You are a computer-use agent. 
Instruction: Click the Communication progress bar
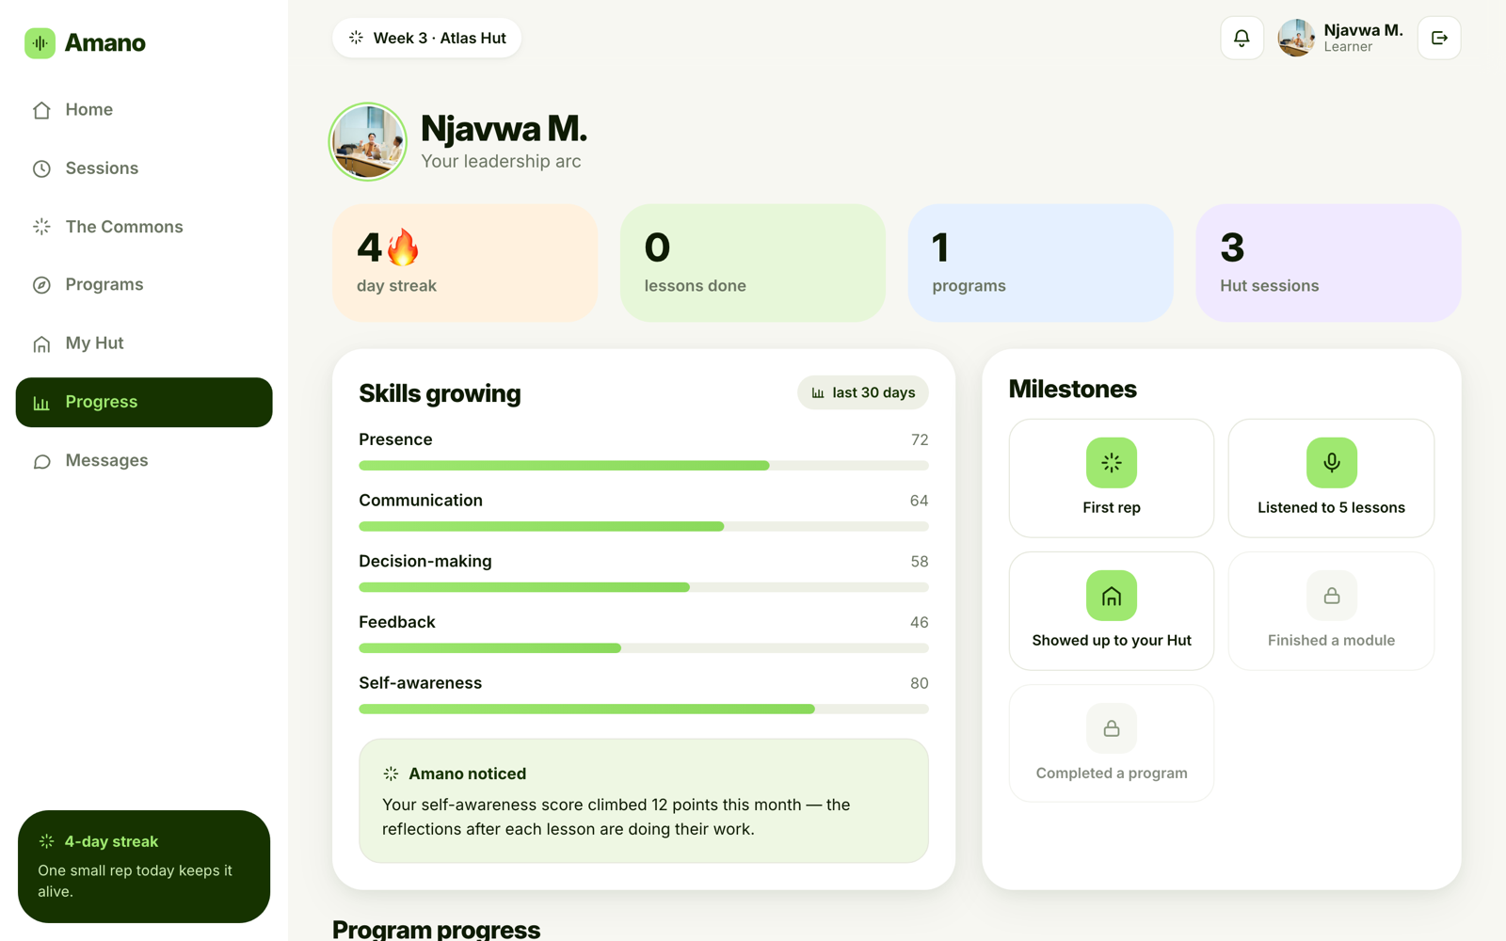pyautogui.click(x=644, y=527)
